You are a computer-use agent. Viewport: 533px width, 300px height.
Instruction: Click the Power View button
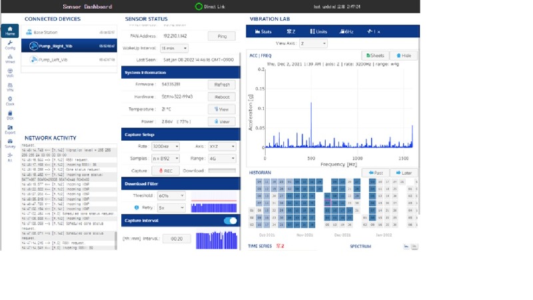[222, 121]
